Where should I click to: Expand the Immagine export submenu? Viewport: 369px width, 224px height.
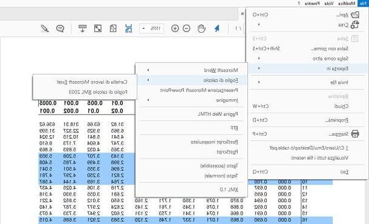(x=148, y=100)
